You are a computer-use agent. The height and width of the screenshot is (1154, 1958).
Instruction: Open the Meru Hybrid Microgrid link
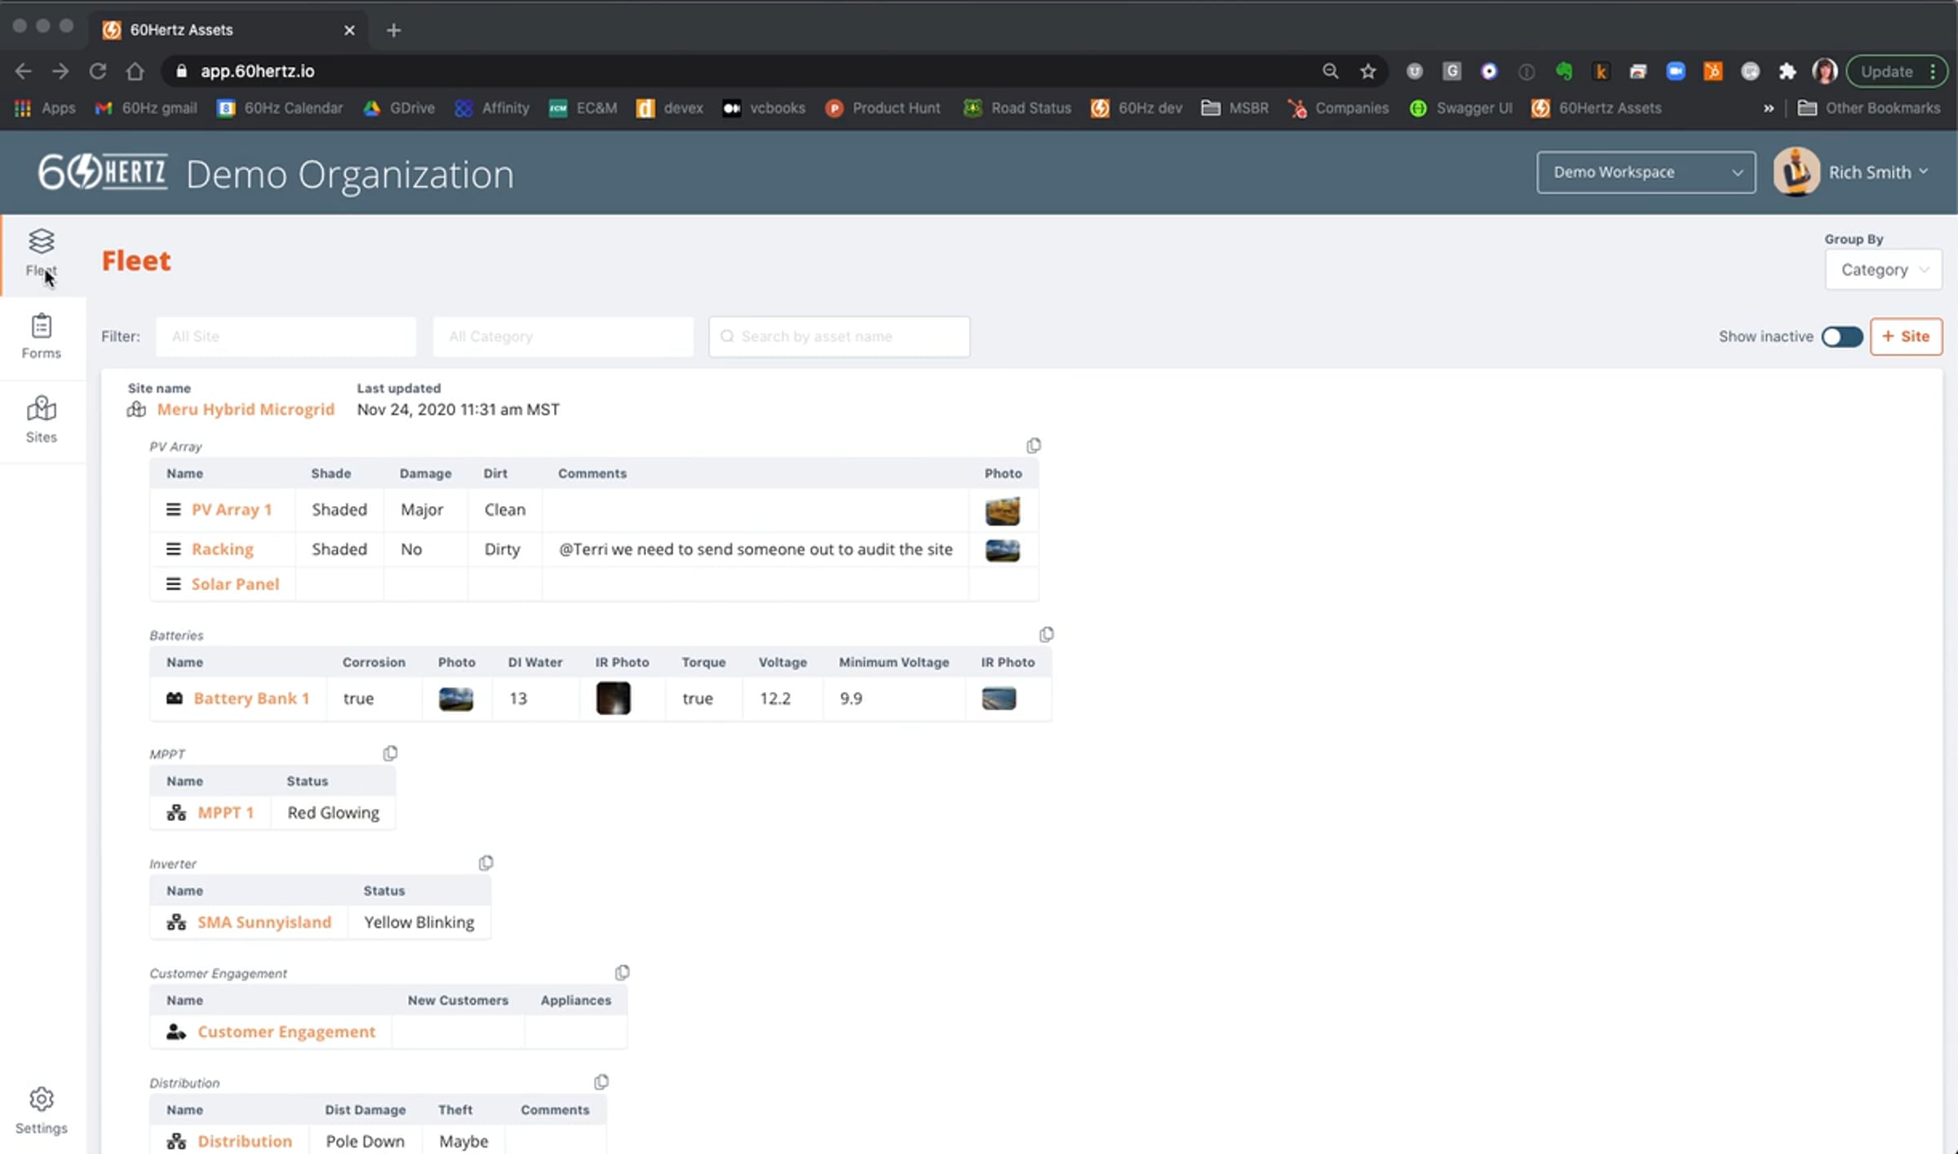[246, 409]
